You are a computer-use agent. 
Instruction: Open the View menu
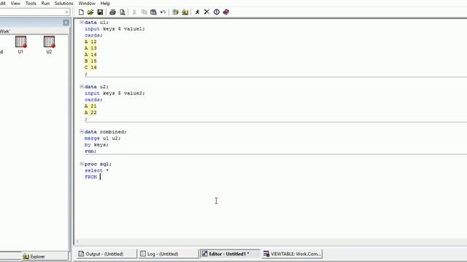point(15,3)
